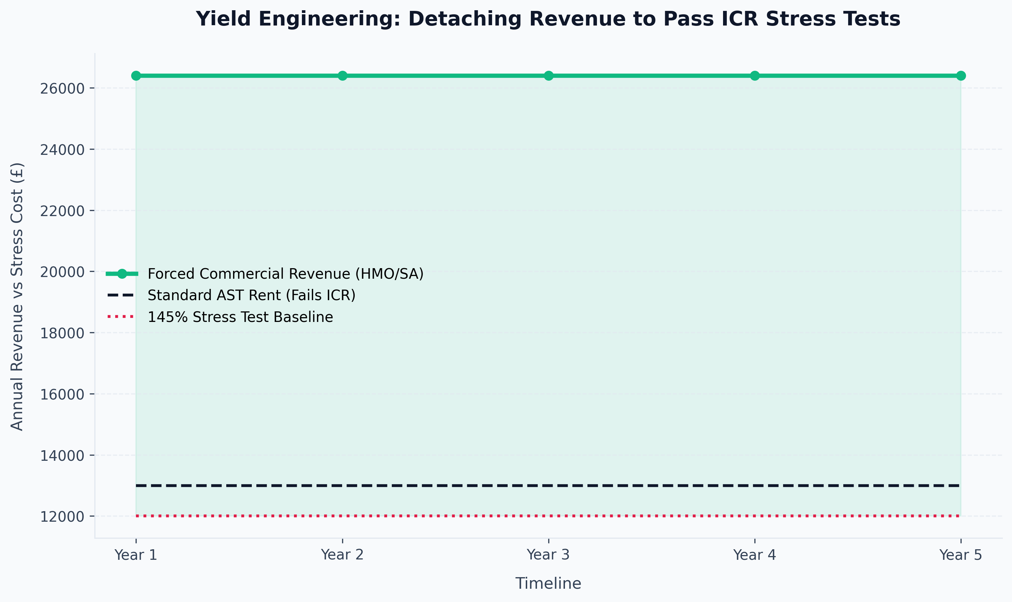
Task: Click the 18000 y-axis tick label
Action: [62, 333]
